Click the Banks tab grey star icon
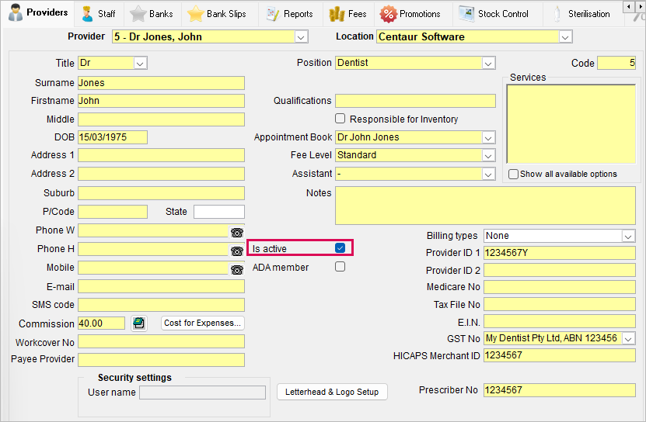This screenshot has width=646, height=422. coord(138,14)
